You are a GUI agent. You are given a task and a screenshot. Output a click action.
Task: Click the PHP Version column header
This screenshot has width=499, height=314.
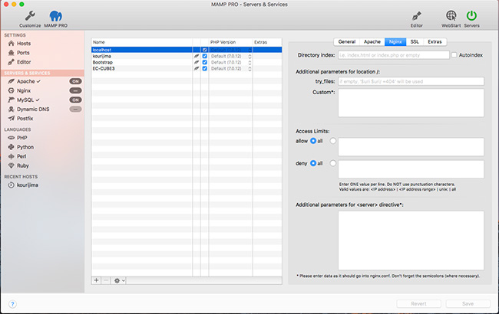230,42
